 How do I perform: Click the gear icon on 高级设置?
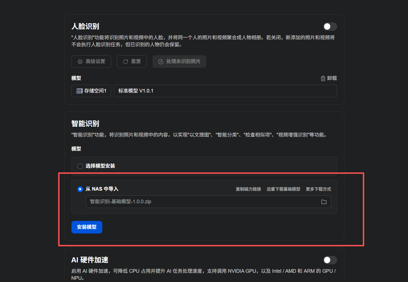(80, 62)
